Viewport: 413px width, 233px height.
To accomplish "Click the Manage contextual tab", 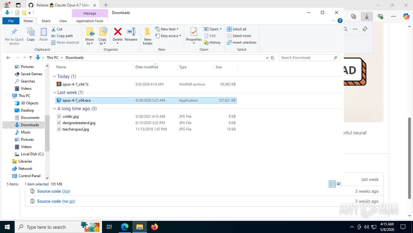I will [90, 13].
